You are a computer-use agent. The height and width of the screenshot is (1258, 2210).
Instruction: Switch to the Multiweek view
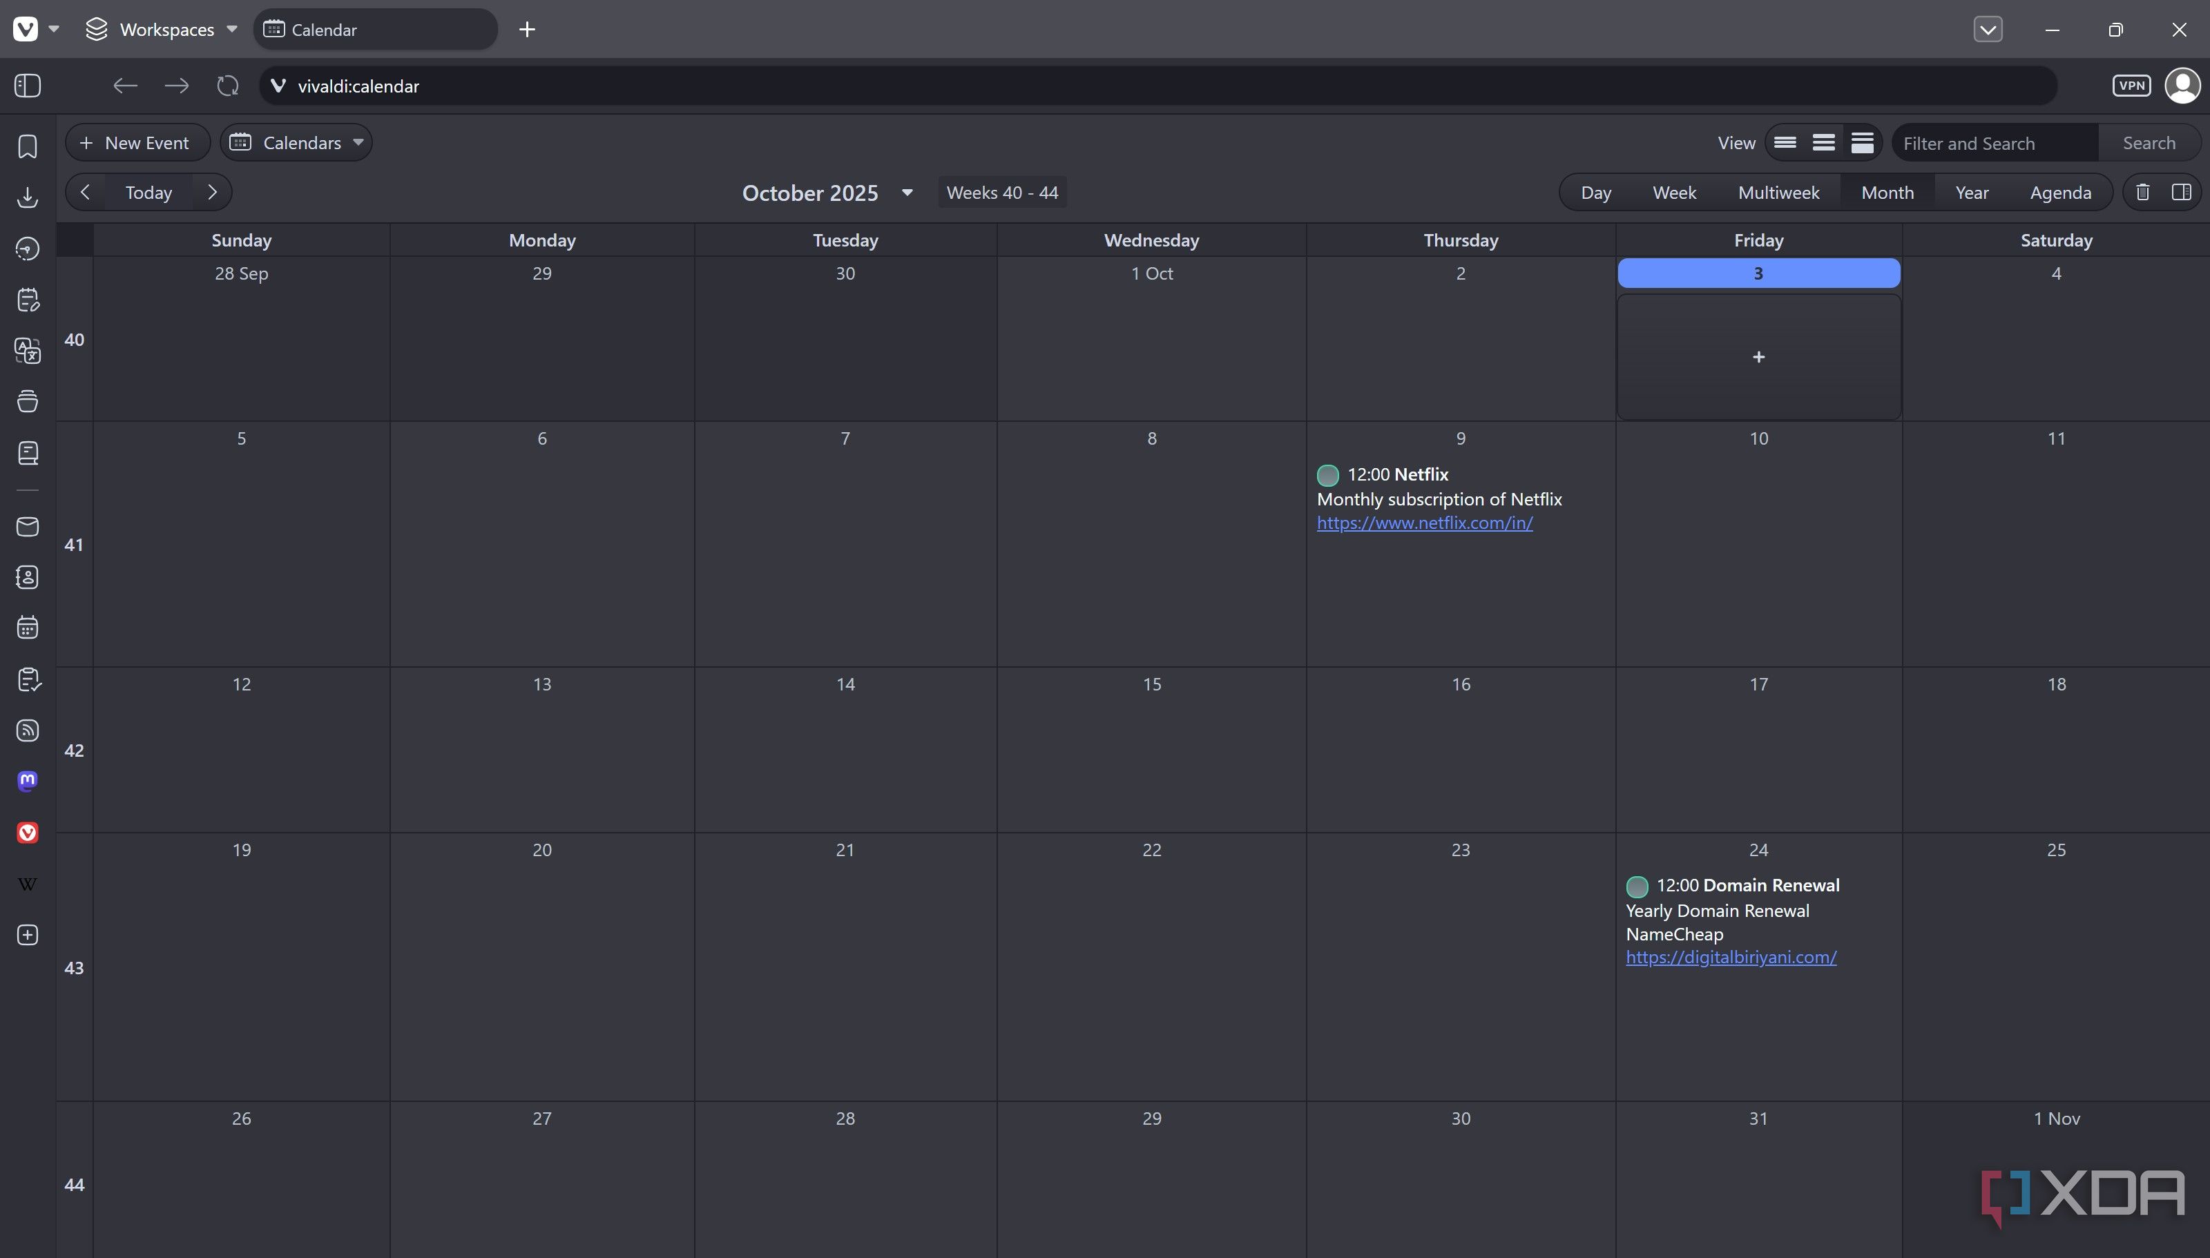pyautogui.click(x=1778, y=192)
